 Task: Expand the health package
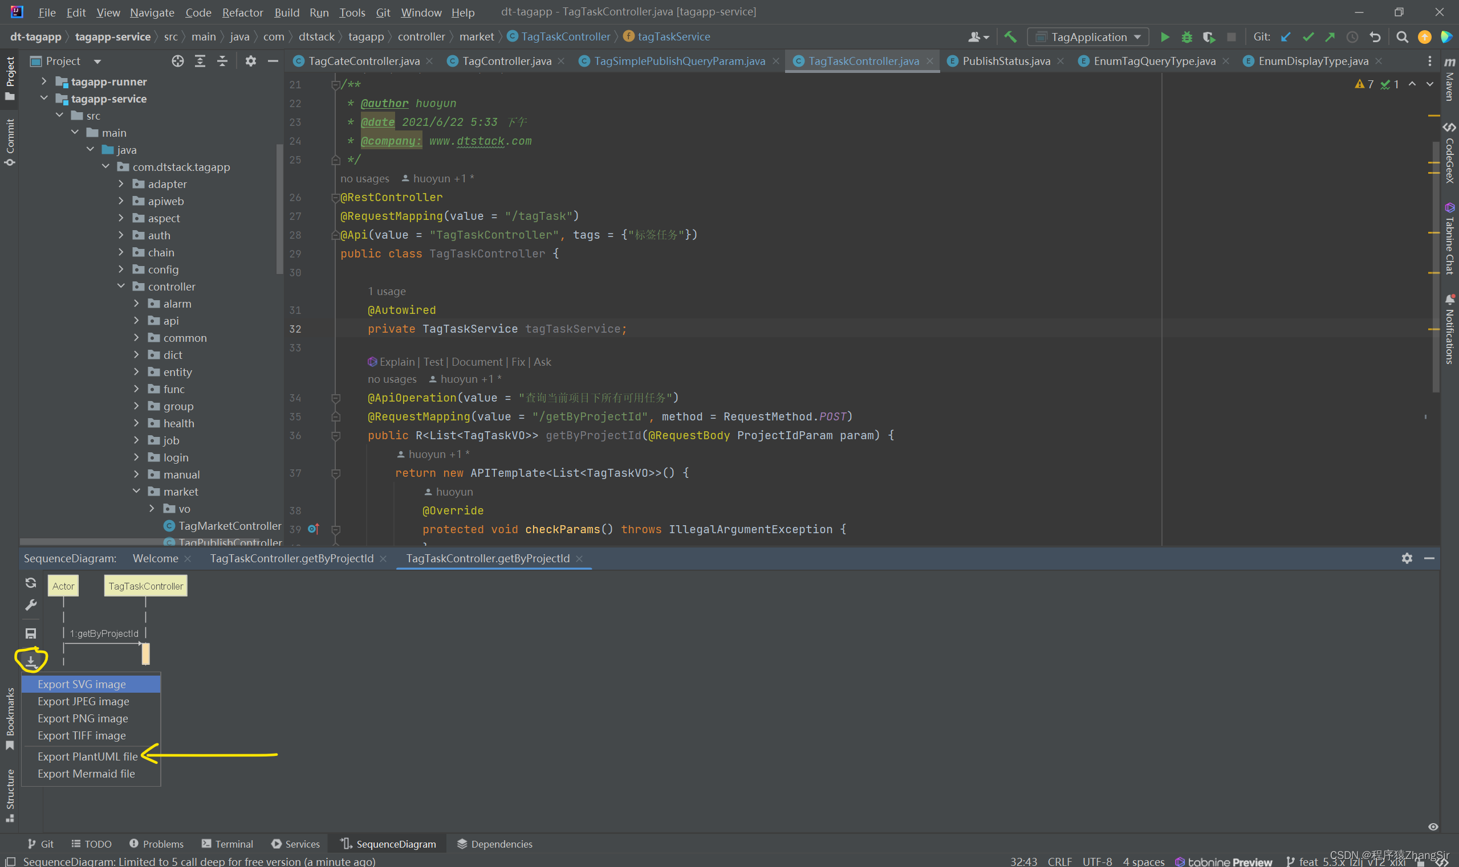point(136,423)
